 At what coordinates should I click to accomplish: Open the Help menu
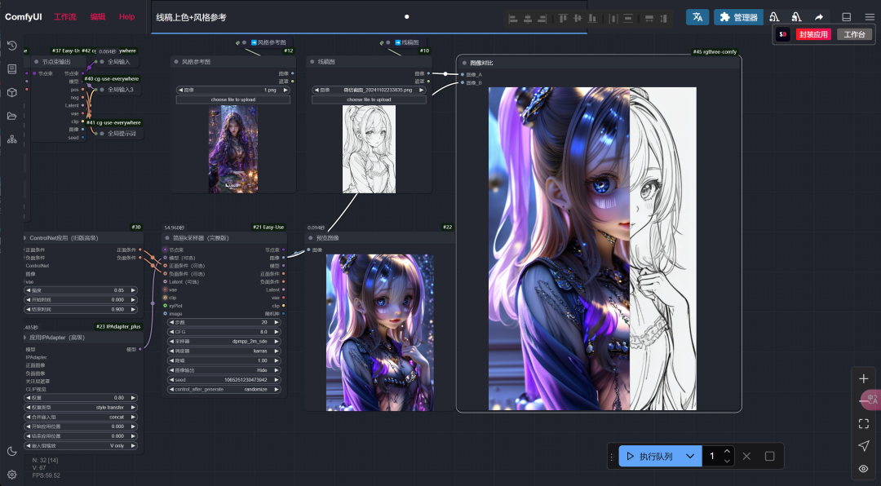(x=127, y=17)
